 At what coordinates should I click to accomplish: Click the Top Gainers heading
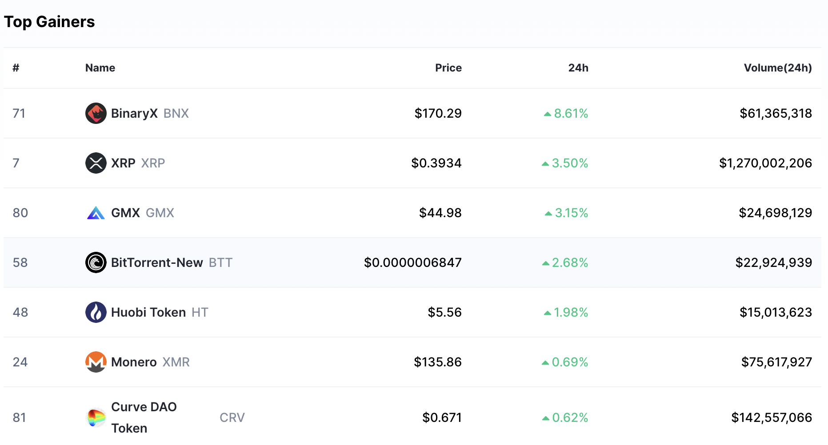coord(49,22)
